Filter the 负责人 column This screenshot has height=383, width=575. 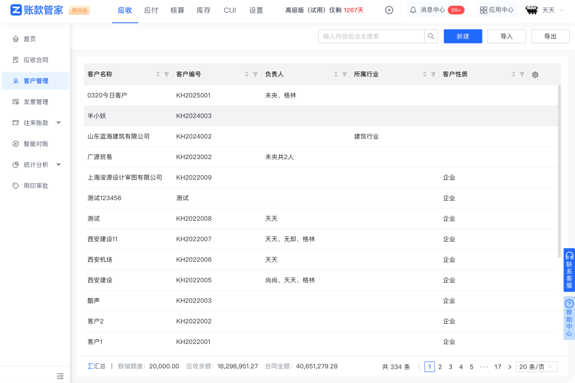344,75
